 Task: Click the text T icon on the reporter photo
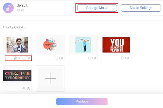pos(20,58)
